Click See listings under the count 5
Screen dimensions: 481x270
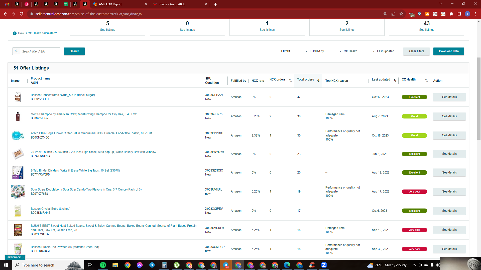coord(107,30)
